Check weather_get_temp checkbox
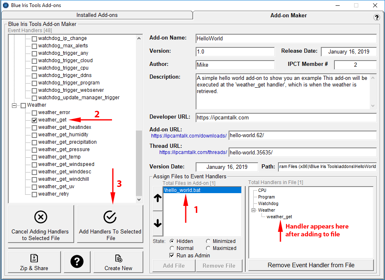Viewport: 385px width, 280px height. pyautogui.click(x=34, y=157)
